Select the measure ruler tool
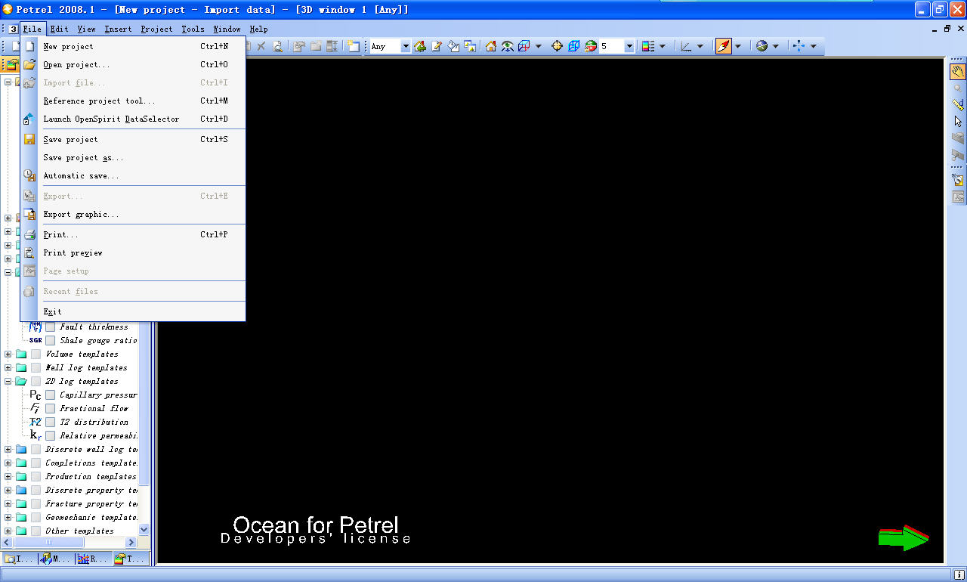 click(958, 104)
